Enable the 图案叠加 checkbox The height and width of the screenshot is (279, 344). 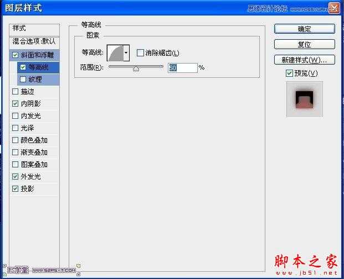click(15, 164)
